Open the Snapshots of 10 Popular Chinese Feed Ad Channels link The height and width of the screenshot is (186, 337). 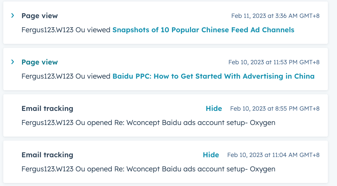tap(203, 30)
